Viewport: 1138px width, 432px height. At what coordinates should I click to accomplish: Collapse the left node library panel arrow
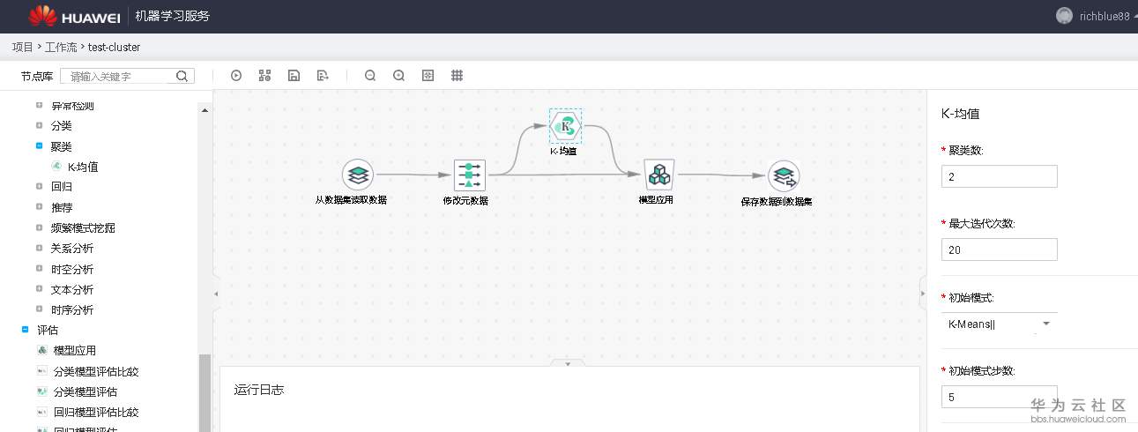217,294
